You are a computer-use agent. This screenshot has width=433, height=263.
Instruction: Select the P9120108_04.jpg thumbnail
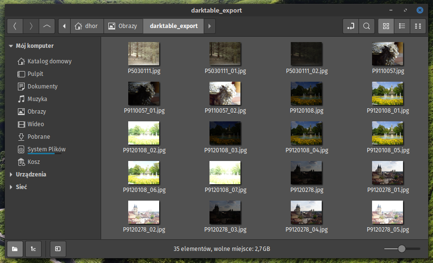(306, 133)
